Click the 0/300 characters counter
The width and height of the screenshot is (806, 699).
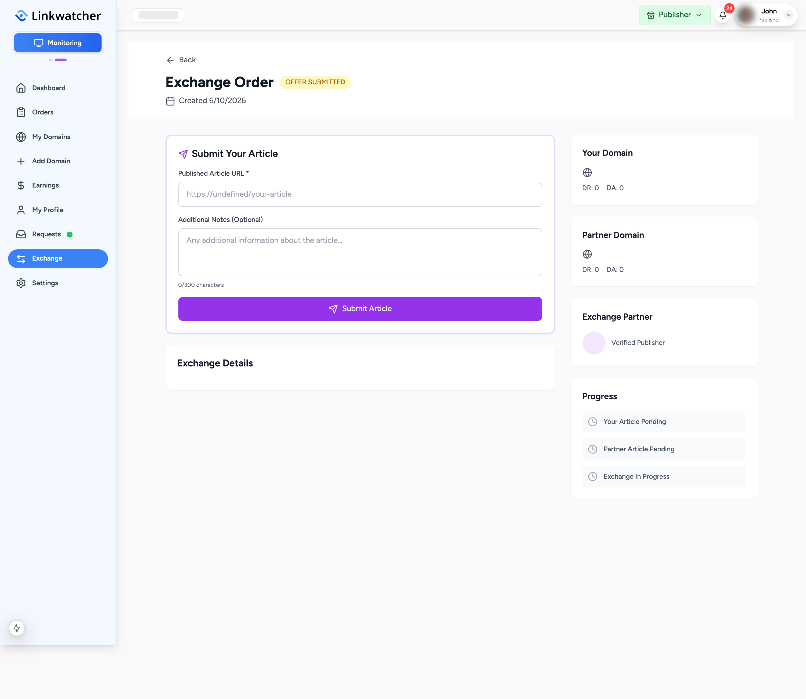pyautogui.click(x=201, y=285)
